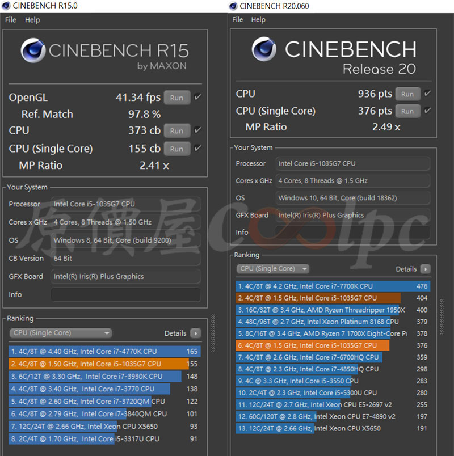Click the Info text field in R15

tap(125, 295)
